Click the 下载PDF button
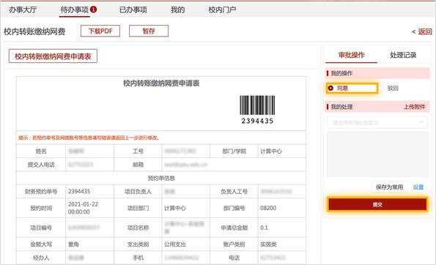The height and width of the screenshot is (265, 436). (100, 31)
